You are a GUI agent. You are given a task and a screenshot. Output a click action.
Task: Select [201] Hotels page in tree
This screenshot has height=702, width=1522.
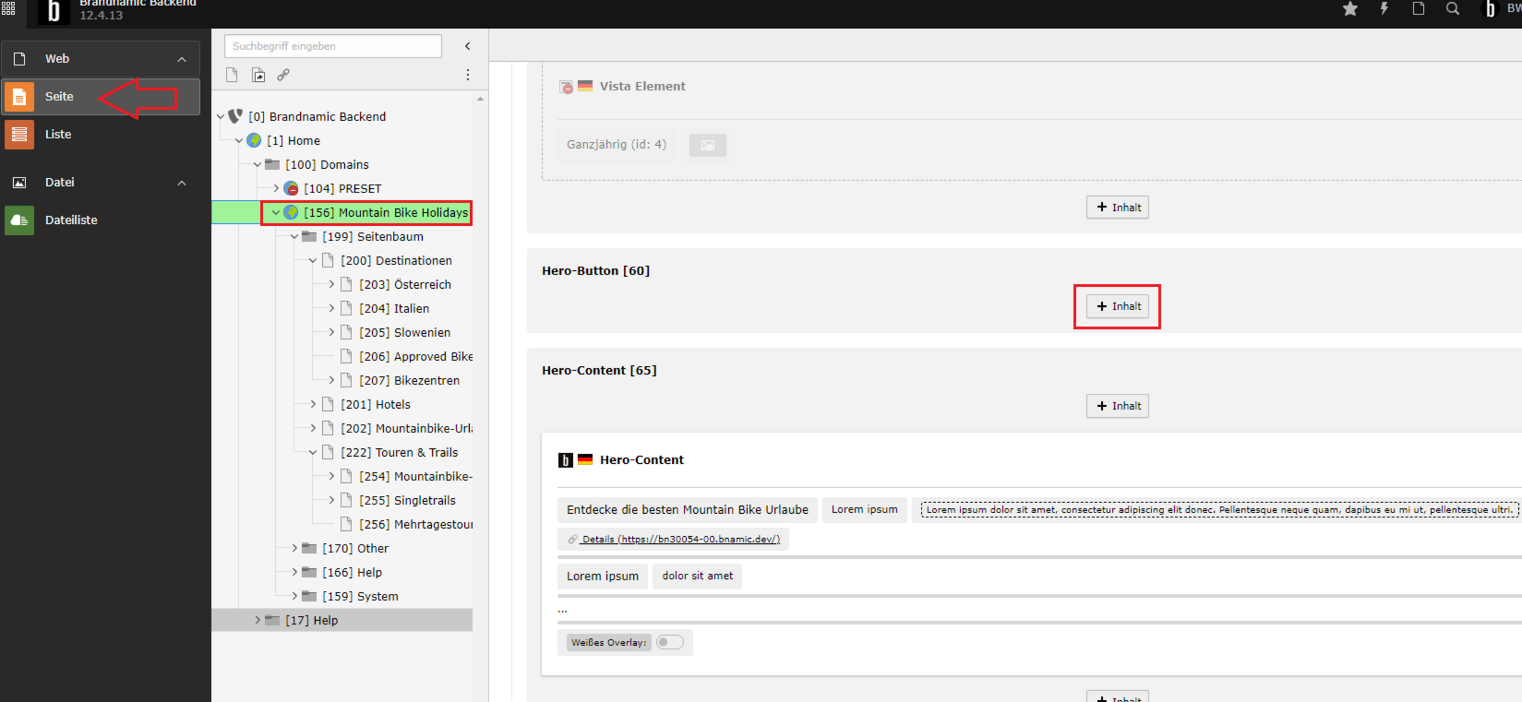(375, 404)
